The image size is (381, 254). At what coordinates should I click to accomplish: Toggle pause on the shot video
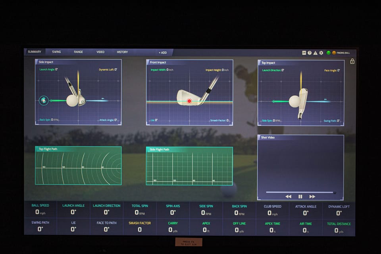[300, 196]
